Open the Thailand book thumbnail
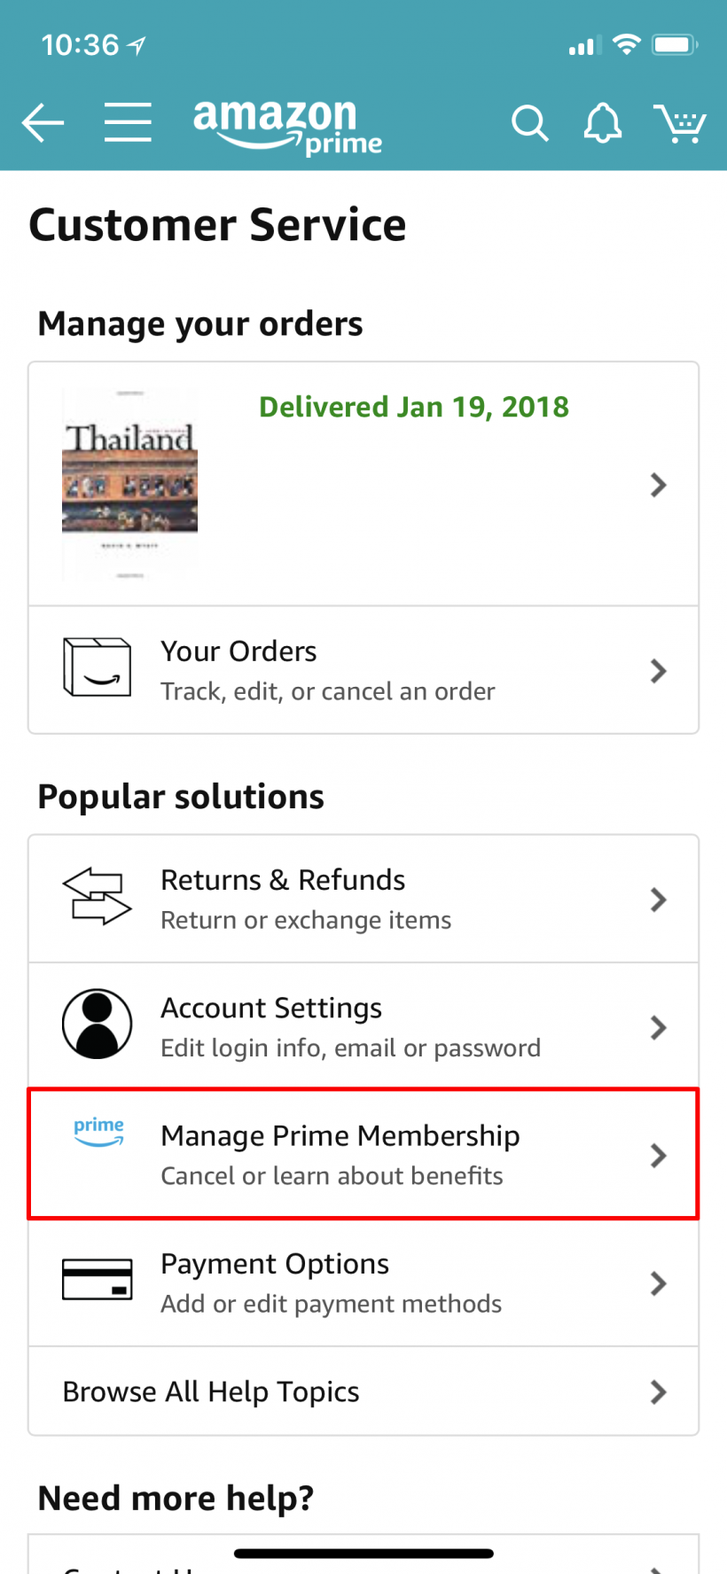 coord(129,484)
